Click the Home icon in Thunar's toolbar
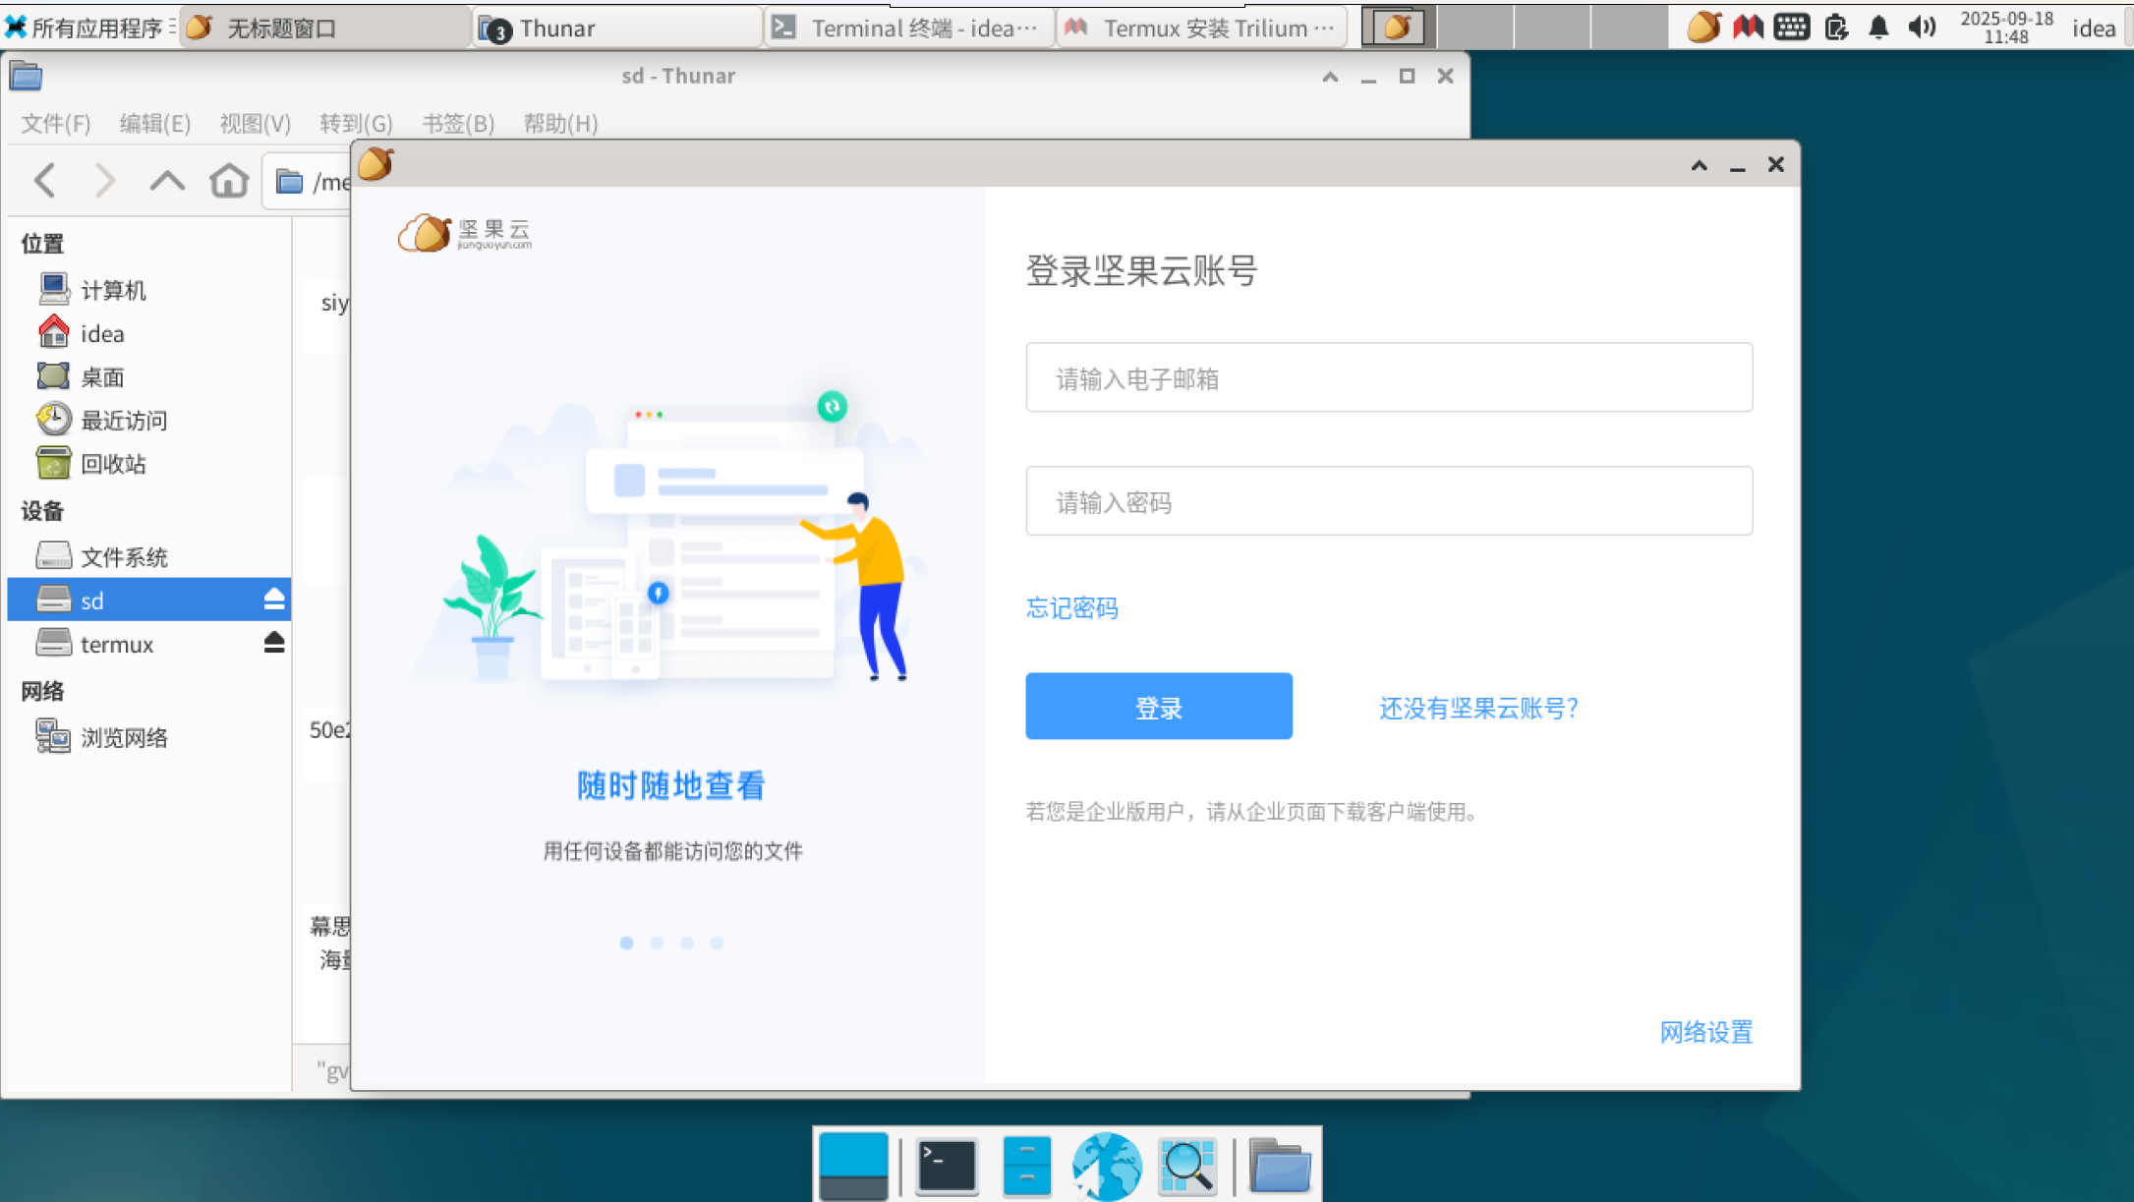 (229, 180)
